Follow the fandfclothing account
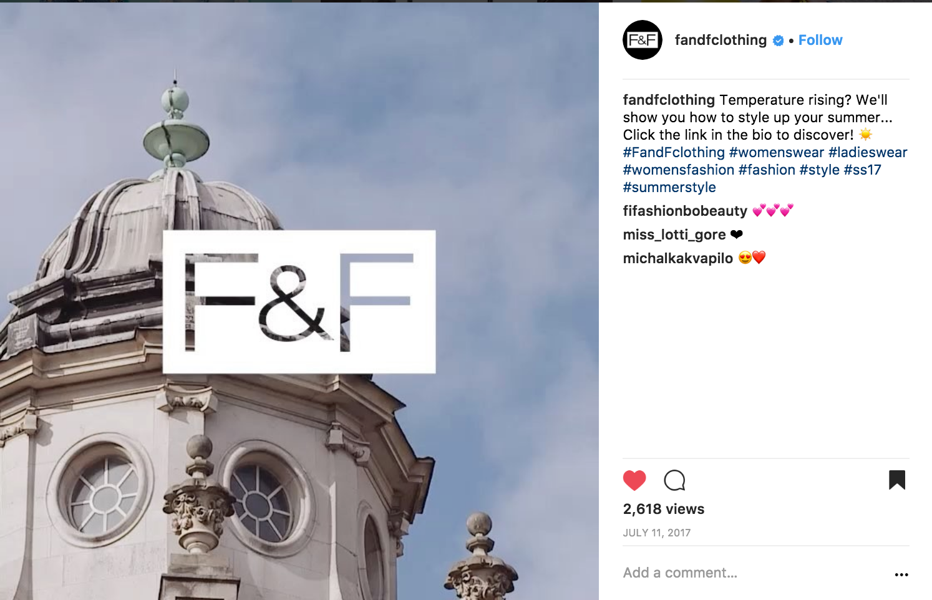The height and width of the screenshot is (600, 932). pos(820,40)
